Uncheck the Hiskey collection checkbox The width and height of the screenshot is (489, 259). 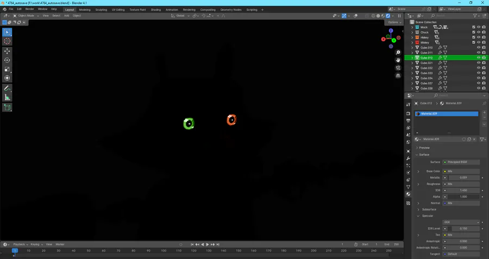[x=474, y=37]
